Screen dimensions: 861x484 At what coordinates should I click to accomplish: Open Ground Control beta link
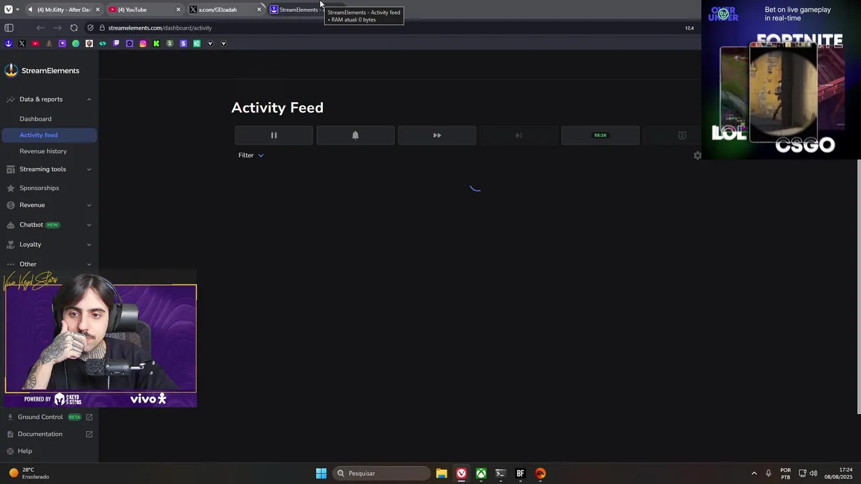click(x=49, y=417)
